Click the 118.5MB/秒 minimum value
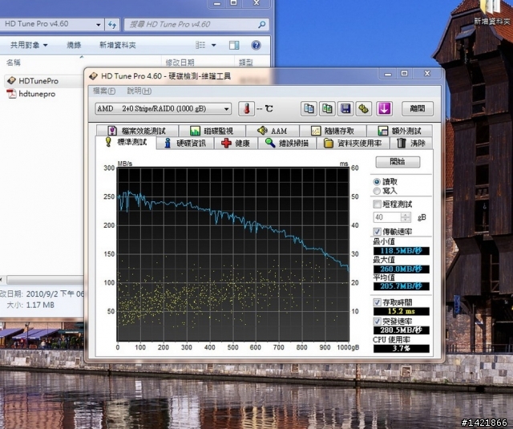Image resolution: width=513 pixels, height=429 pixels. [x=401, y=251]
